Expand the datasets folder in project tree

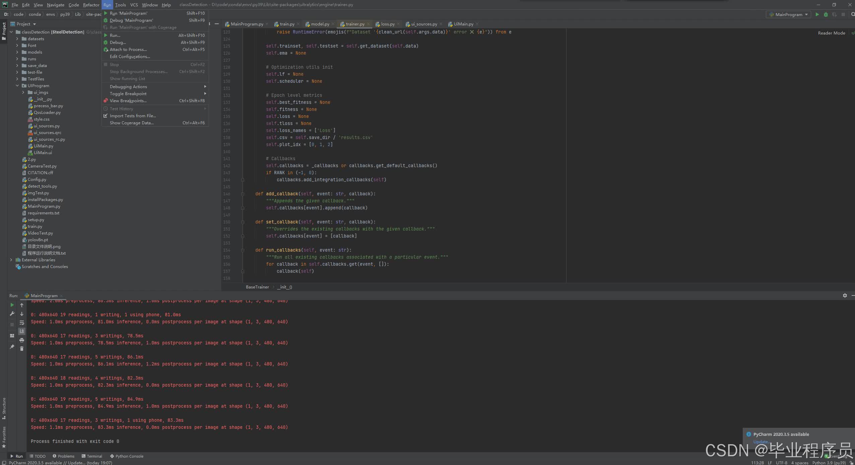coord(17,39)
